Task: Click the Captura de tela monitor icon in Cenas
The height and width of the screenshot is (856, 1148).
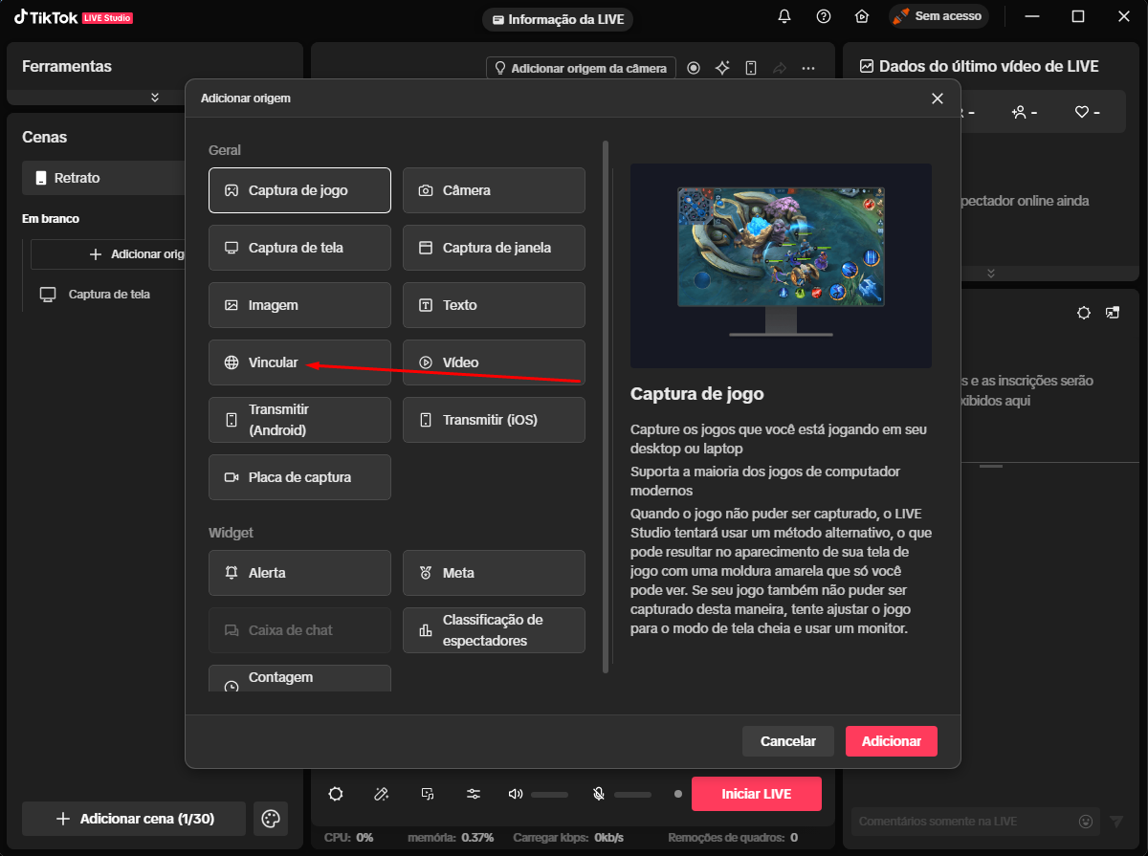Action: (48, 295)
